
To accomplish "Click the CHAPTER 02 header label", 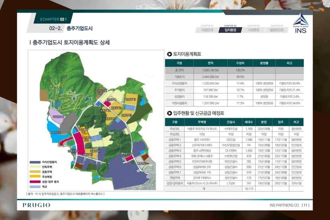I will (54, 19).
